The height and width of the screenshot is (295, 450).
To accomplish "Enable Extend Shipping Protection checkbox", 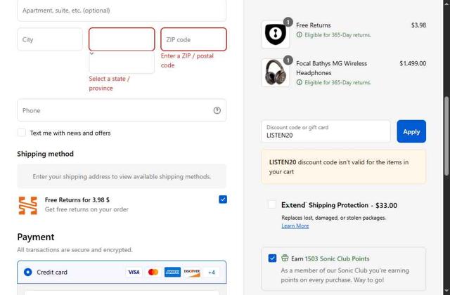I will point(272,204).
